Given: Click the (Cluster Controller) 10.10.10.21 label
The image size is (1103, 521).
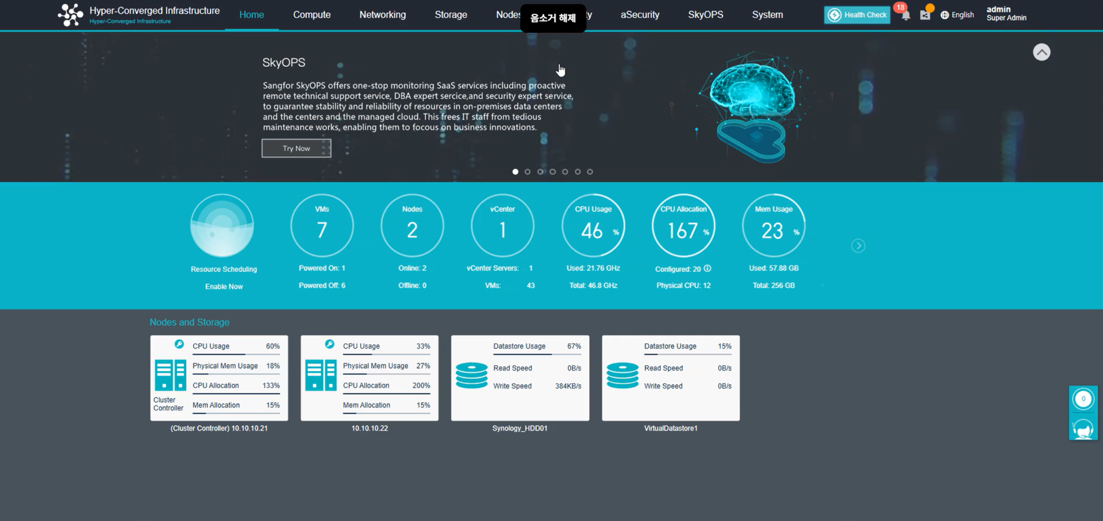Looking at the screenshot, I should 219,429.
